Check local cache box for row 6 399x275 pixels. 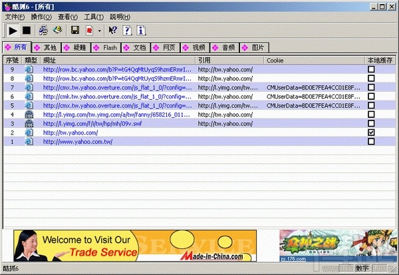coord(371,96)
